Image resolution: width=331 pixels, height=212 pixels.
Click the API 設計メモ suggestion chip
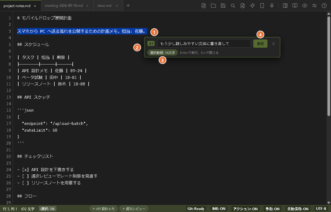(103, 209)
